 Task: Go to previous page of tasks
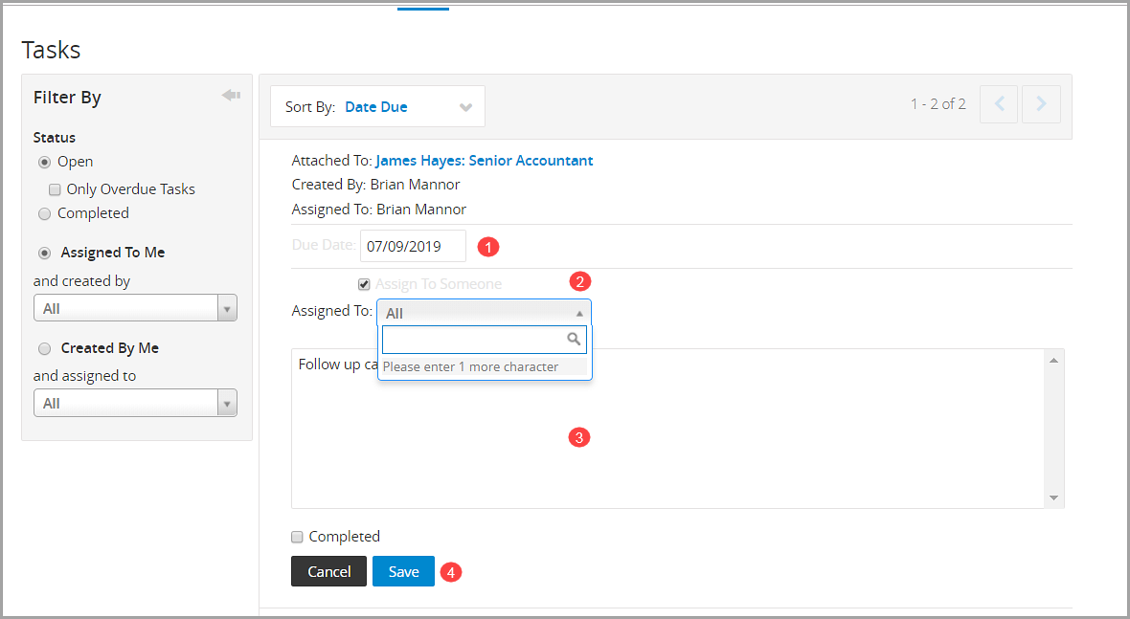click(999, 104)
